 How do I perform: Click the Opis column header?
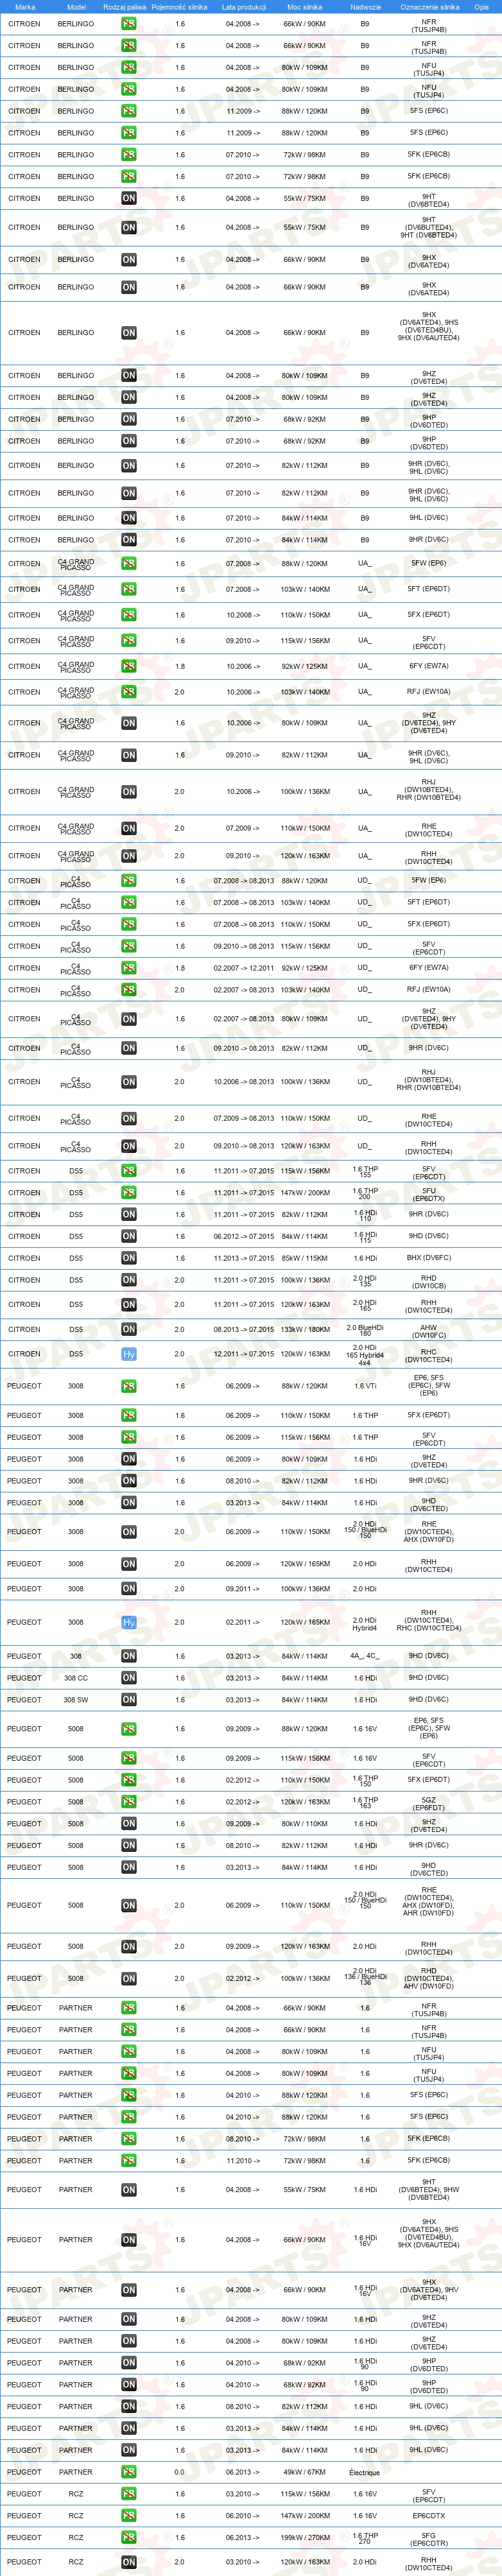[x=481, y=7]
